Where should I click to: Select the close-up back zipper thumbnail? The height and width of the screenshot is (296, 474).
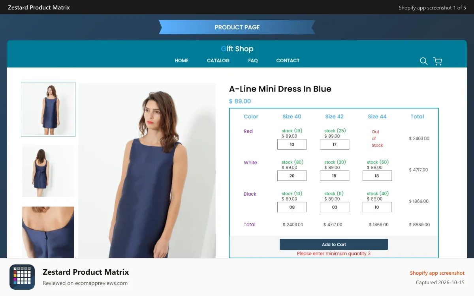click(48, 232)
